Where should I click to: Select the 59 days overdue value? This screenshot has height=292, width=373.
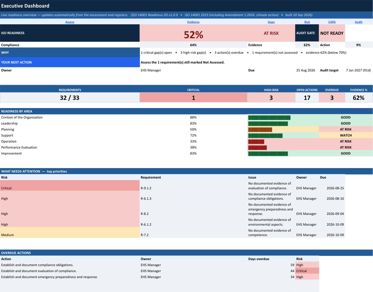click(292, 265)
